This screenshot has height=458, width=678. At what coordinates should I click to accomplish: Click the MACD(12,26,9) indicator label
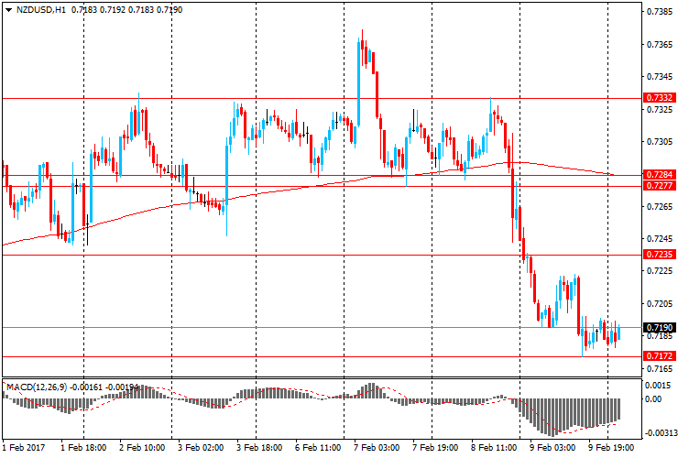(38, 387)
